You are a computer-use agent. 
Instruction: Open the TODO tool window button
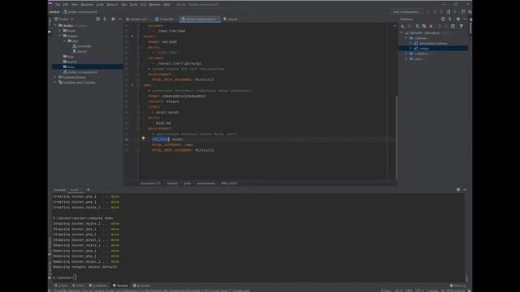pos(78,286)
